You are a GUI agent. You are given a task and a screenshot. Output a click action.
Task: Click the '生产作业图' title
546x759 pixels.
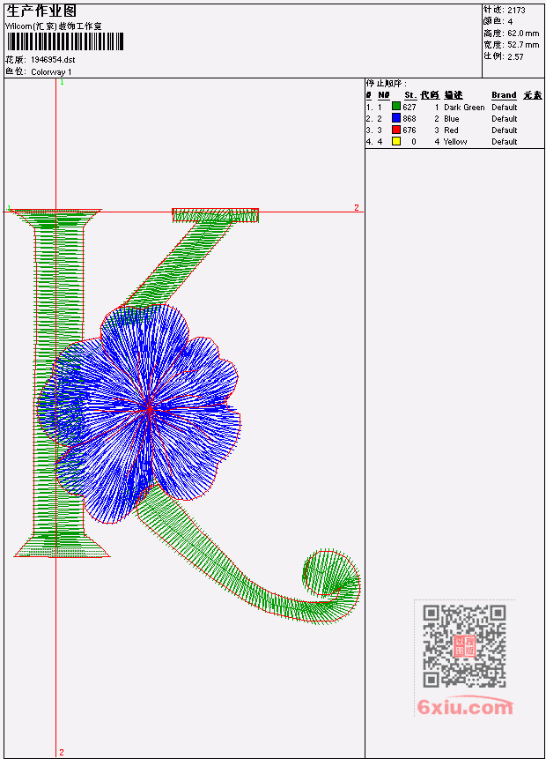pos(41,11)
